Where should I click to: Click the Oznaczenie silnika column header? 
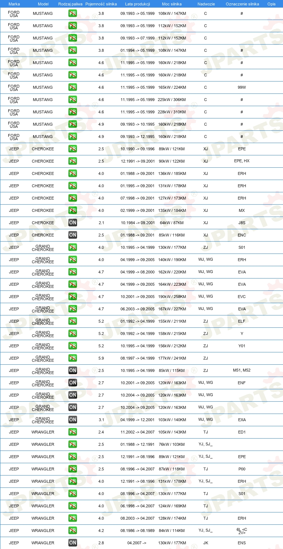(242, 4)
